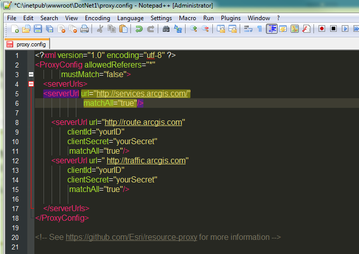Viewport: 359px width, 254px height.
Task: Click the Undo green arrow icon
Action: click(x=139, y=29)
